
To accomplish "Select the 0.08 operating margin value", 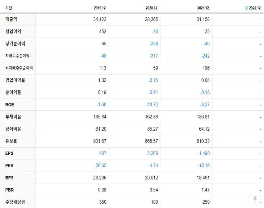I will coord(206,80).
